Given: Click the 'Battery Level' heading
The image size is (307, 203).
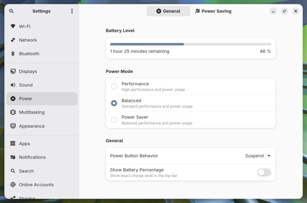Looking at the screenshot, I should (x=120, y=31).
